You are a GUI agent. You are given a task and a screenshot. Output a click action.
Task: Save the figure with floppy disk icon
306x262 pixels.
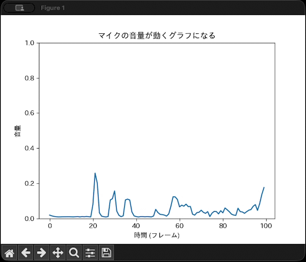(x=106, y=252)
